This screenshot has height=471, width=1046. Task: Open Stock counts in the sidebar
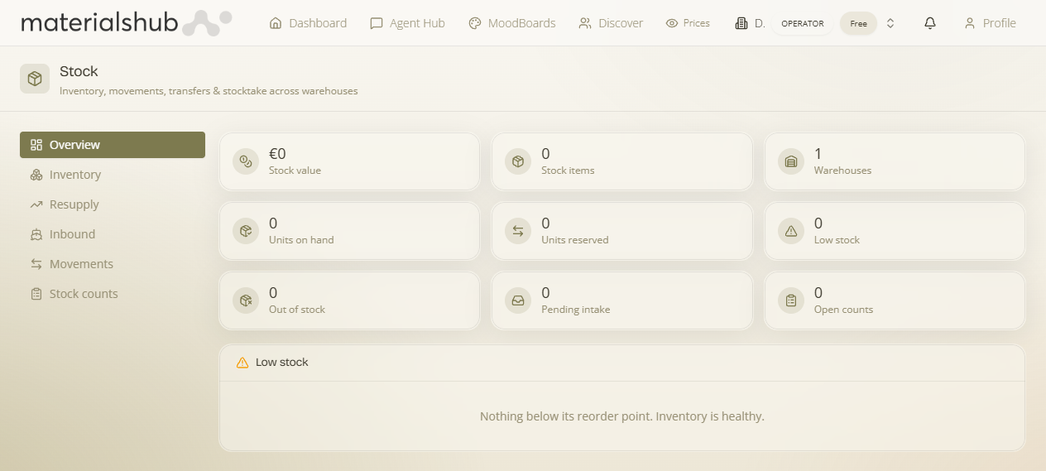[113, 294]
